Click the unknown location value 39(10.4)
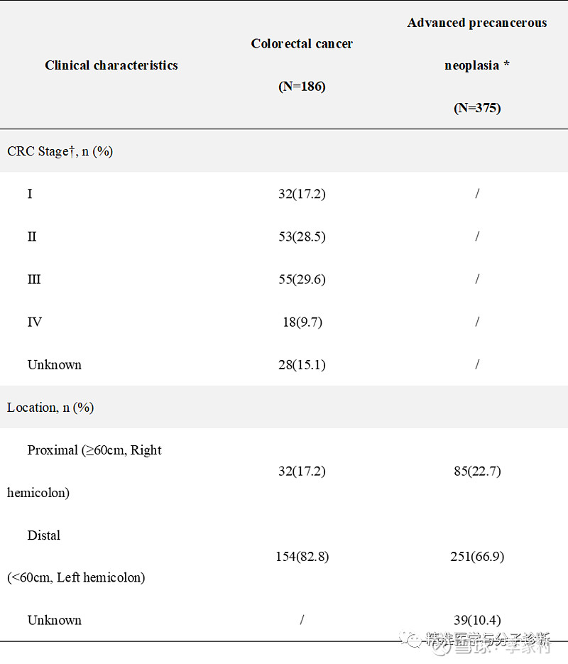Viewport: 568px width, 664px height. click(477, 620)
